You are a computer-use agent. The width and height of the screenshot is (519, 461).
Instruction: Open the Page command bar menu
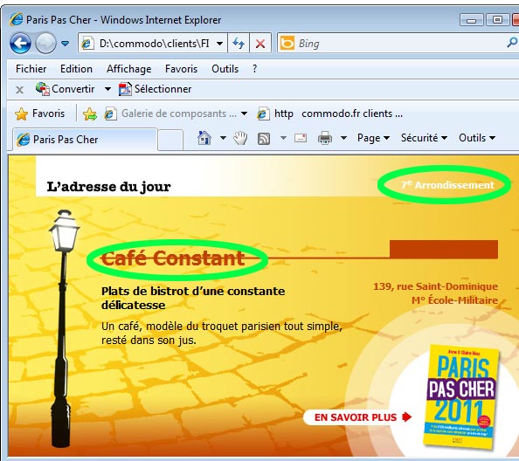click(x=373, y=138)
